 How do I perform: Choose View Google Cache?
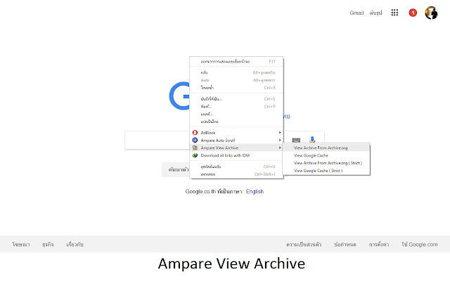326,155
